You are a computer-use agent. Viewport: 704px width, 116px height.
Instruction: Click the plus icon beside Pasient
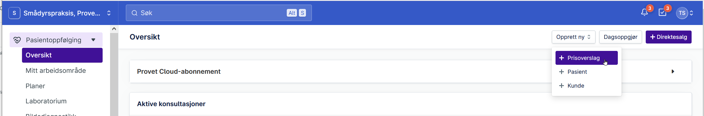pyautogui.click(x=561, y=72)
